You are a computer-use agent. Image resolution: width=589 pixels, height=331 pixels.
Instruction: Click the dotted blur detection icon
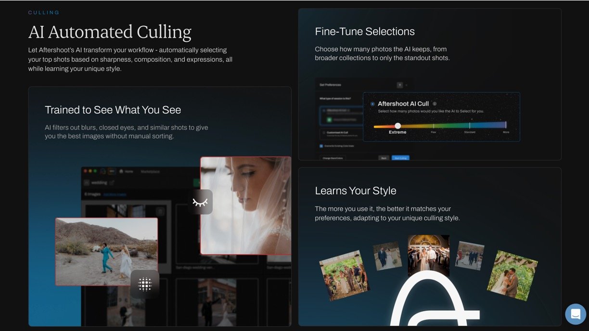tap(145, 284)
